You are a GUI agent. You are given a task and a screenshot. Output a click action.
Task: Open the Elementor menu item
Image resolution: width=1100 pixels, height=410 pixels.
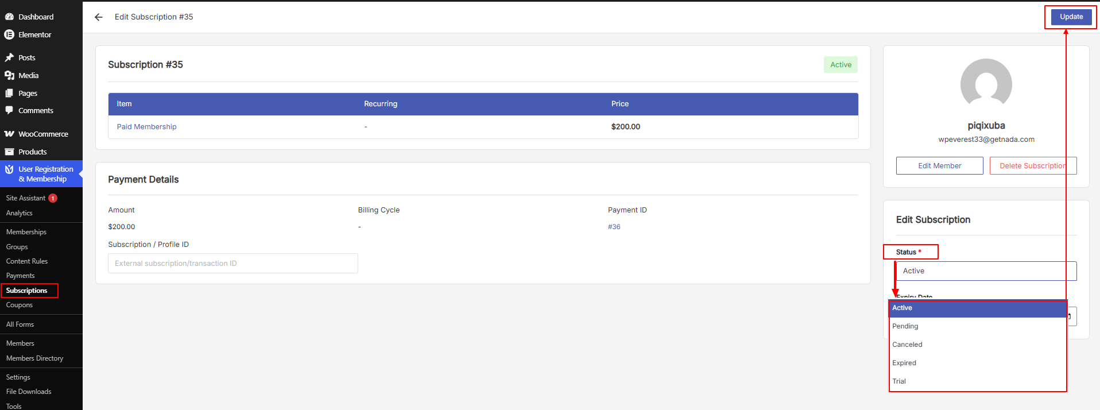tap(34, 34)
